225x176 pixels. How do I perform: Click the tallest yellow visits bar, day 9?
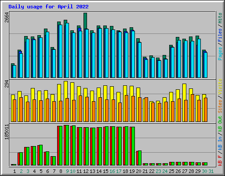(65, 90)
